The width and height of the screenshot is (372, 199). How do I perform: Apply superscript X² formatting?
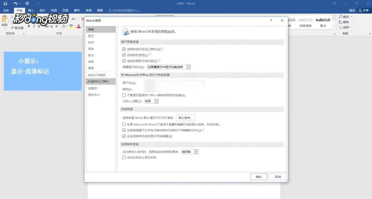pos(57,26)
